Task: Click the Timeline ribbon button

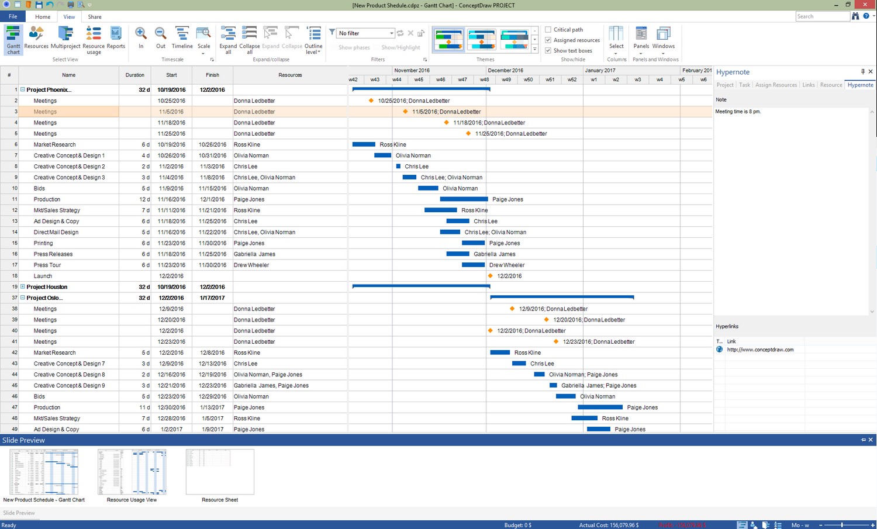Action: click(x=182, y=37)
